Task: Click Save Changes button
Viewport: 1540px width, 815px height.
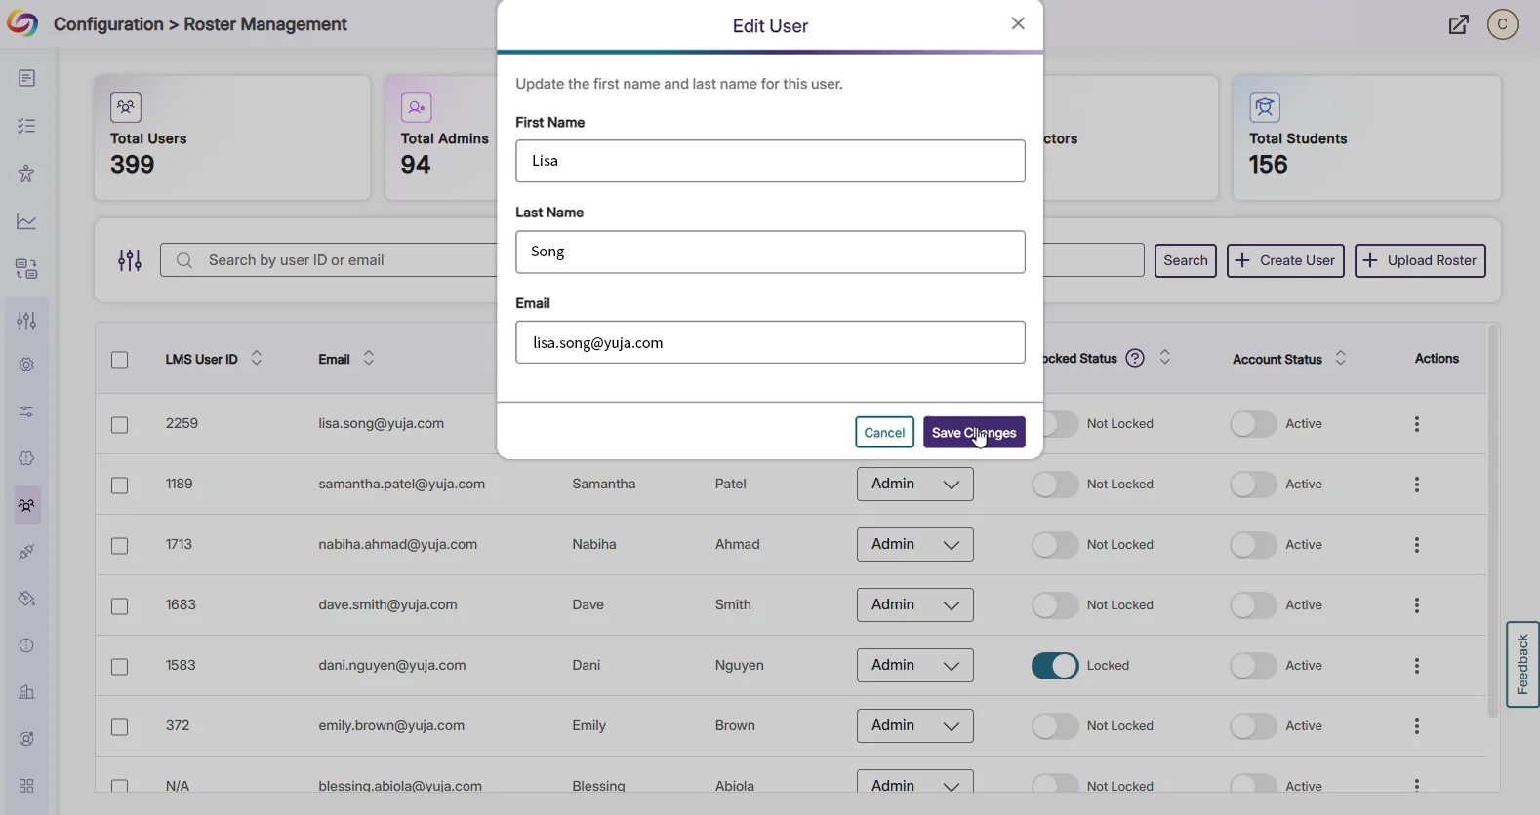Action: pyautogui.click(x=973, y=433)
